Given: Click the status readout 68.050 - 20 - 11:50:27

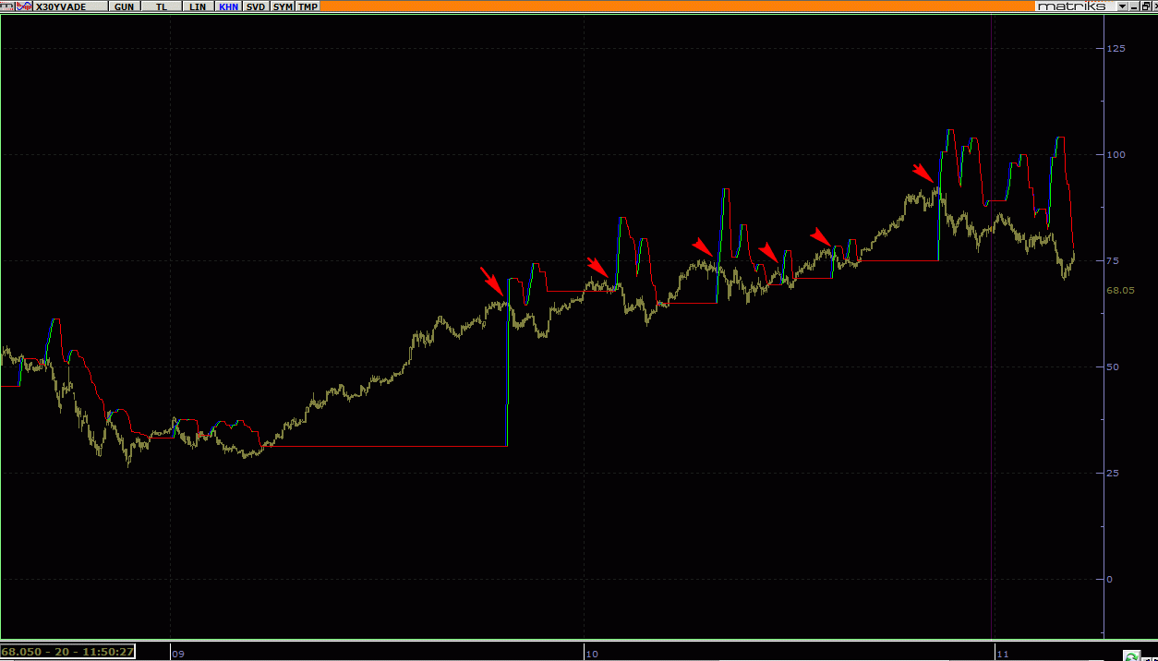Looking at the screenshot, I should 68,652.
